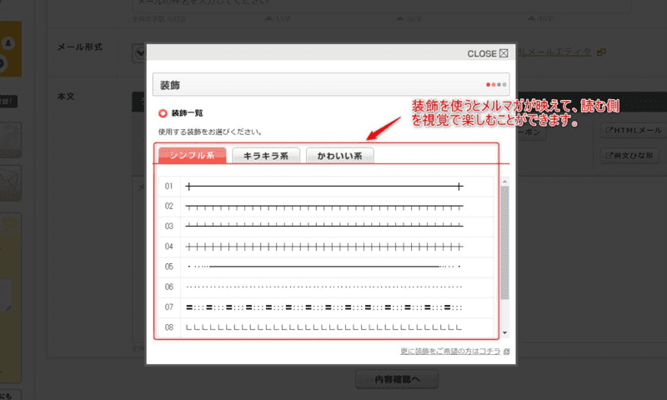The width and height of the screenshot is (667, 400).
Task: Click the 内容確認へ button in background page
Action: [x=397, y=379]
